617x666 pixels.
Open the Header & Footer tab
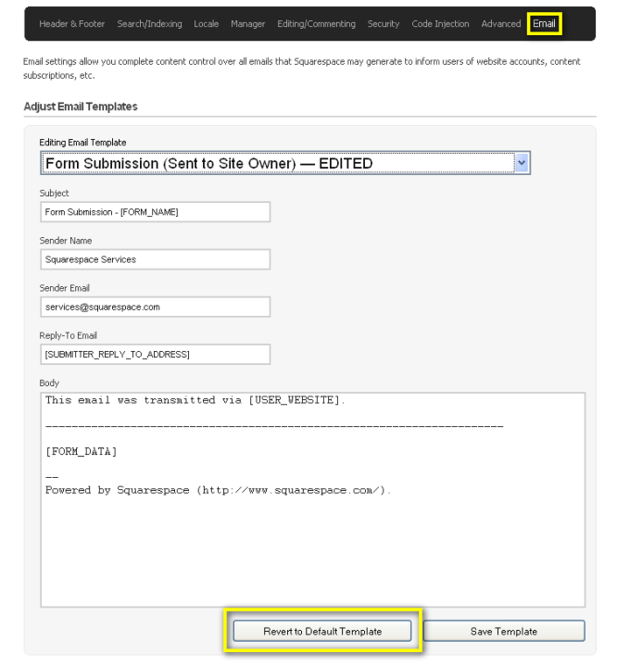pos(71,24)
